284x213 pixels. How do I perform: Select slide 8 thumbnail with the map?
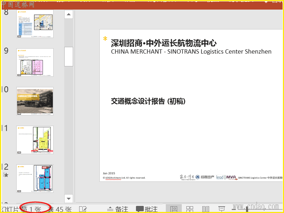[35, 24]
